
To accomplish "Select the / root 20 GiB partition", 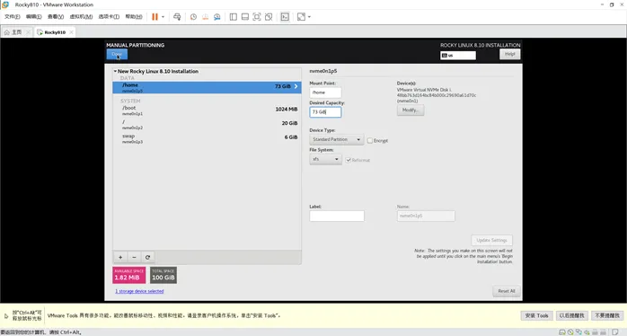I will [x=207, y=124].
